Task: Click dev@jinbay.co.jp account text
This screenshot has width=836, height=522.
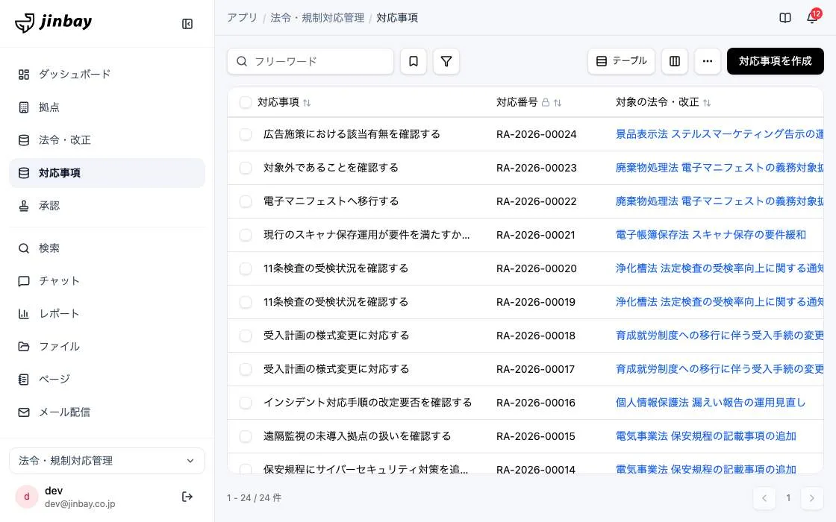Action: pyautogui.click(x=80, y=504)
